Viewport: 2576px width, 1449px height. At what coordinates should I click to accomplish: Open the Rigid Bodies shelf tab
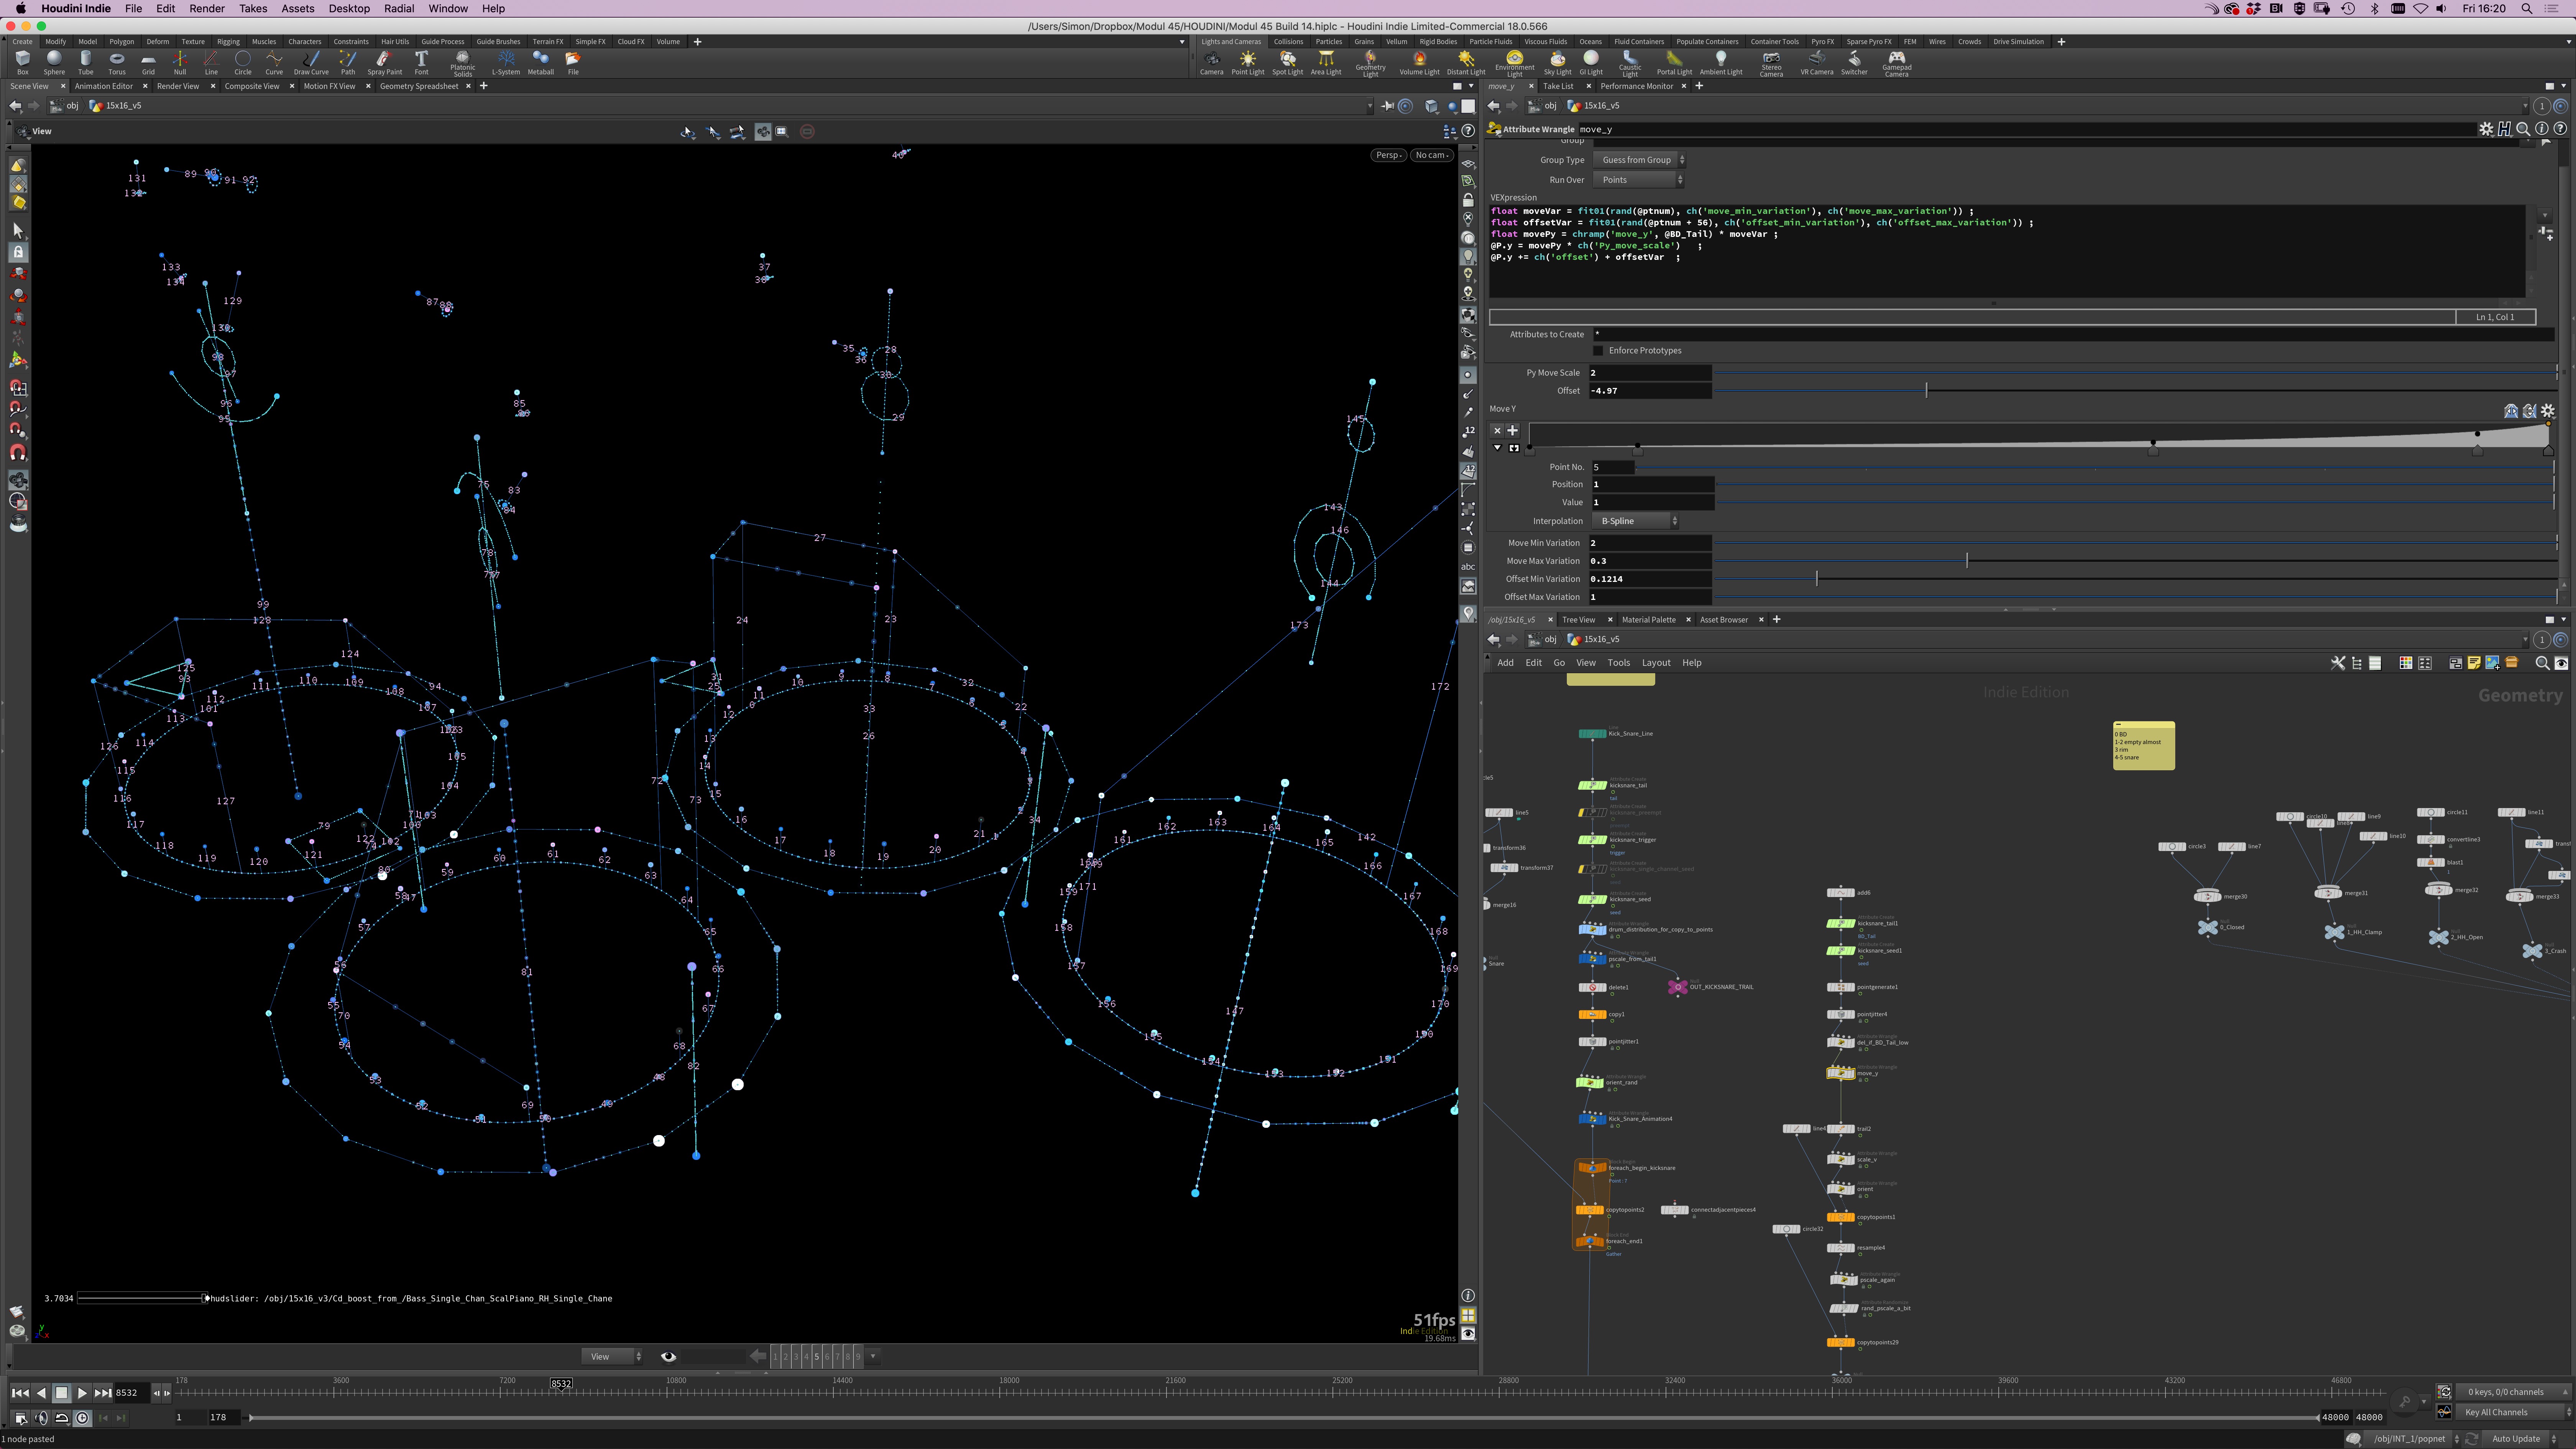[1438, 42]
